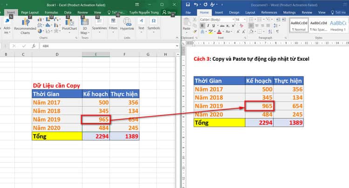
Task: Open Formulas tab in Excel
Action: click(x=51, y=13)
